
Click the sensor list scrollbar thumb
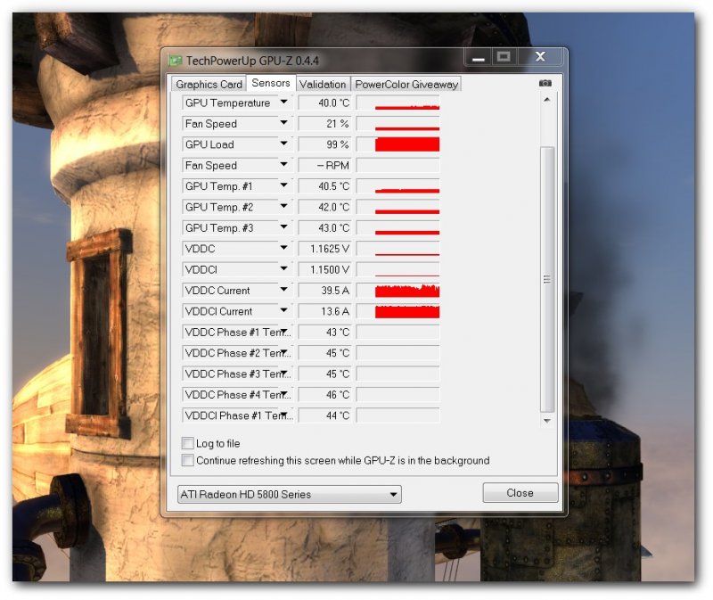coord(547,279)
